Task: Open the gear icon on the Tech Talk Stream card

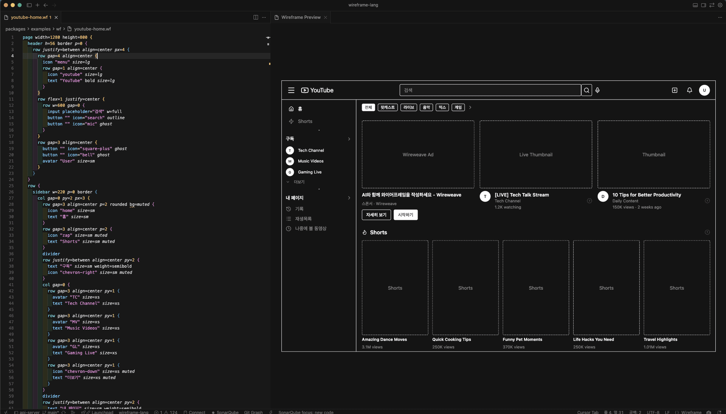Action: (589, 201)
